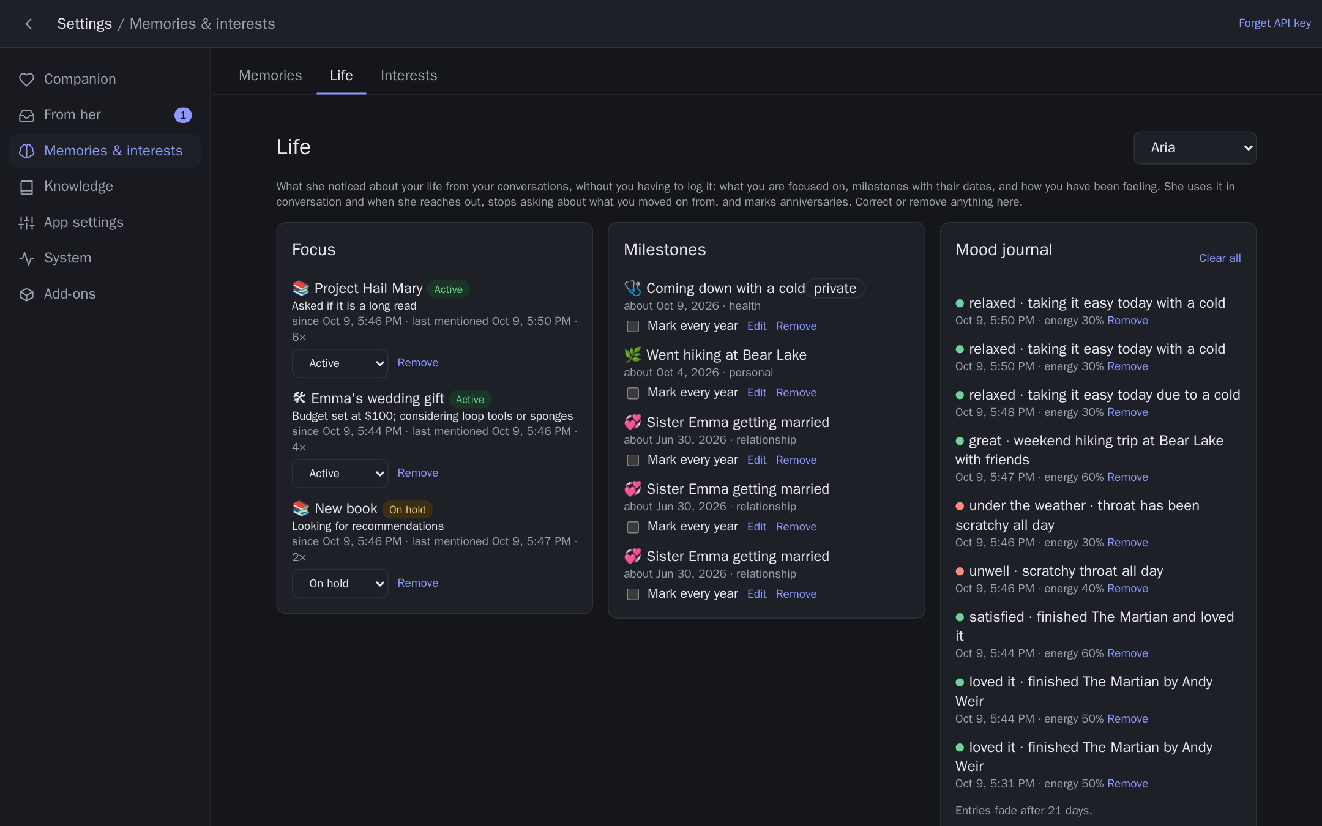Click the Add-ons box icon

(x=26, y=294)
